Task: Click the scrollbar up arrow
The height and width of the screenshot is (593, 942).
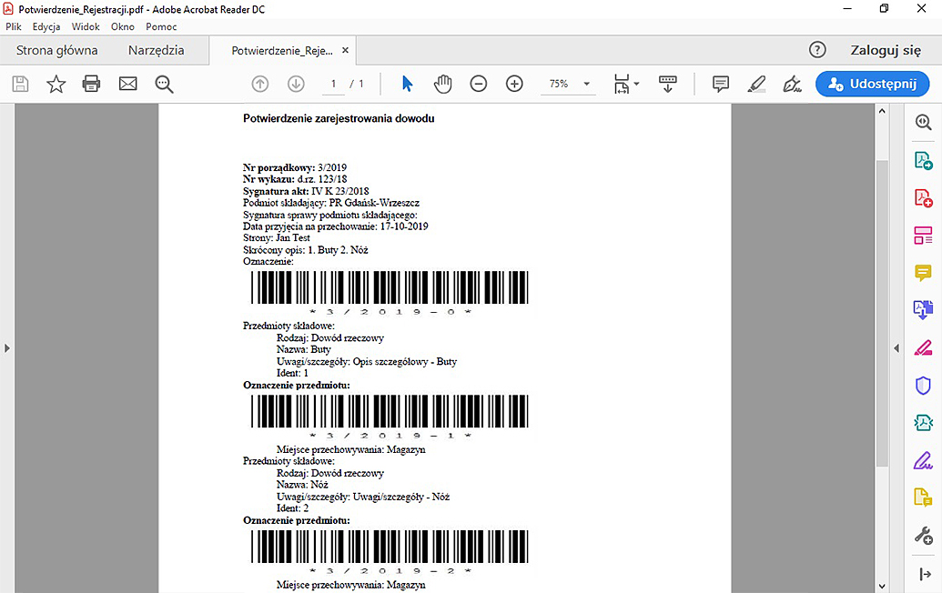Action: click(882, 111)
